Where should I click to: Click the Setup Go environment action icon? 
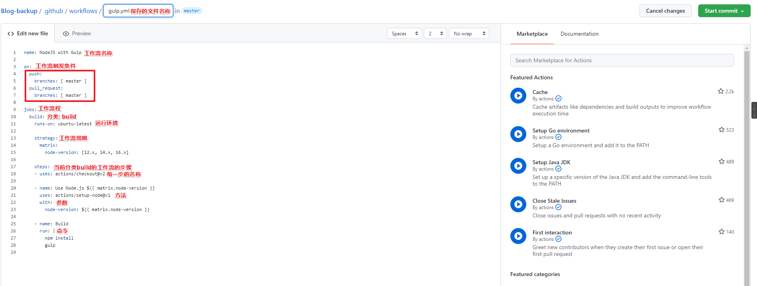tap(518, 134)
